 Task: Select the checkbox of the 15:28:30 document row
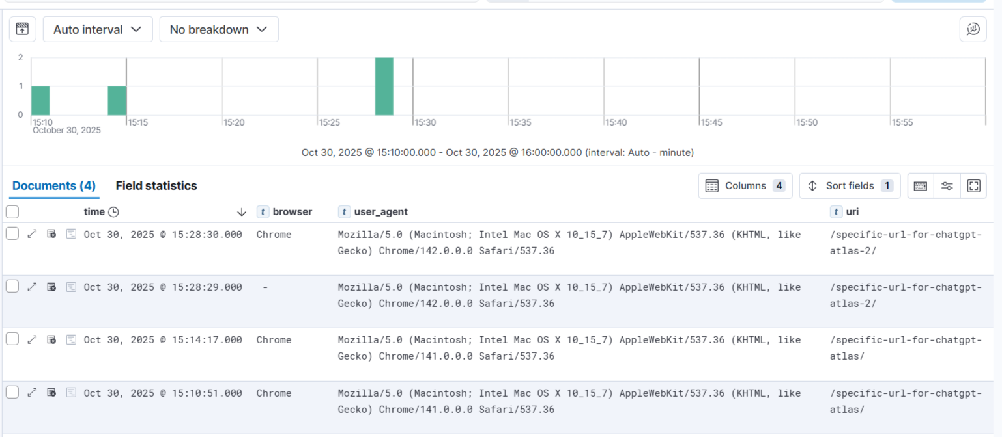[x=12, y=233]
